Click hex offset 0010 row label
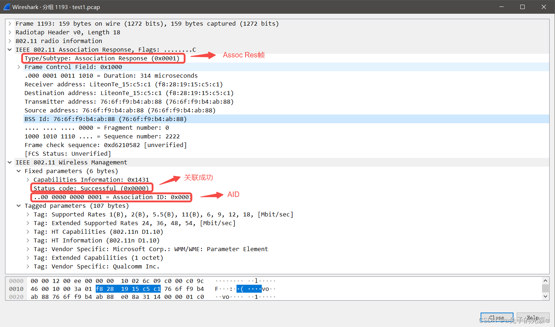The height and width of the screenshot is (327, 555). (16, 289)
